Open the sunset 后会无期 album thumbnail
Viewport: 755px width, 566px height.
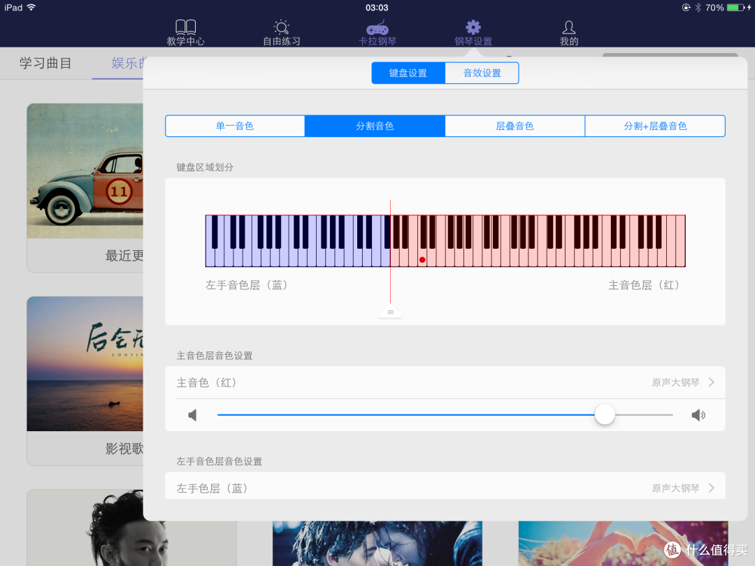coord(85,363)
